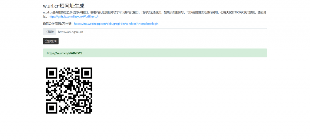Click the 长链接 input label
Viewport: 310px width, 139px height.
(x=49, y=32)
